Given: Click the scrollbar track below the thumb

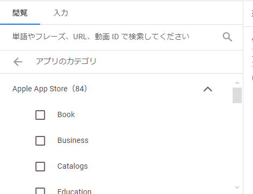Looking at the screenshot, I should (x=237, y=143).
